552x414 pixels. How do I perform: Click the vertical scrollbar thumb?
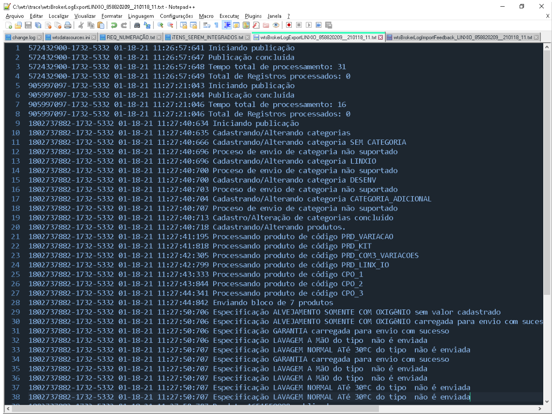(x=547, y=173)
